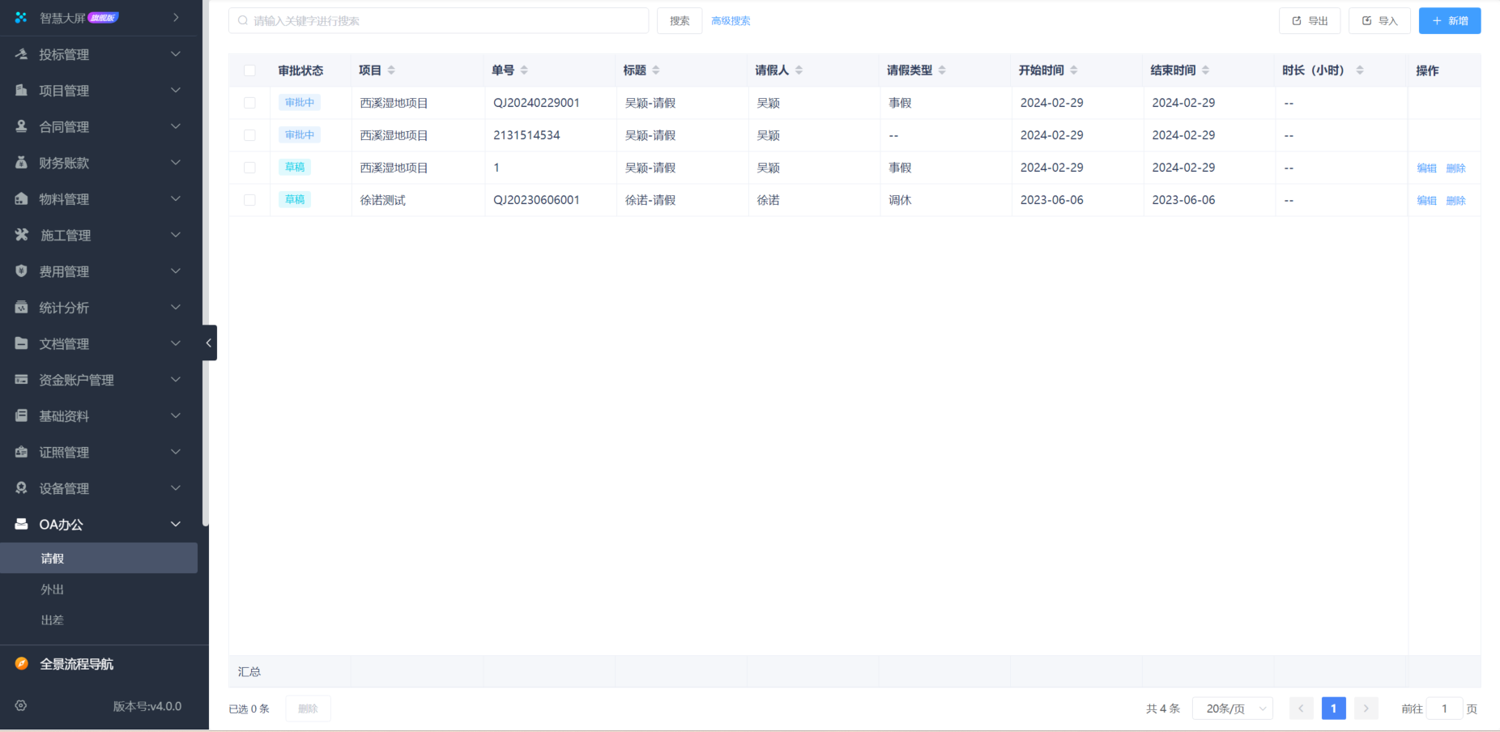Screen dimensions: 1500x732
Task: Sort table by 开始时间 sort icon
Action: 1074,70
